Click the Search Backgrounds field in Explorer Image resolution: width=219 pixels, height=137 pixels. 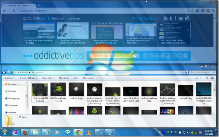click(x=203, y=72)
